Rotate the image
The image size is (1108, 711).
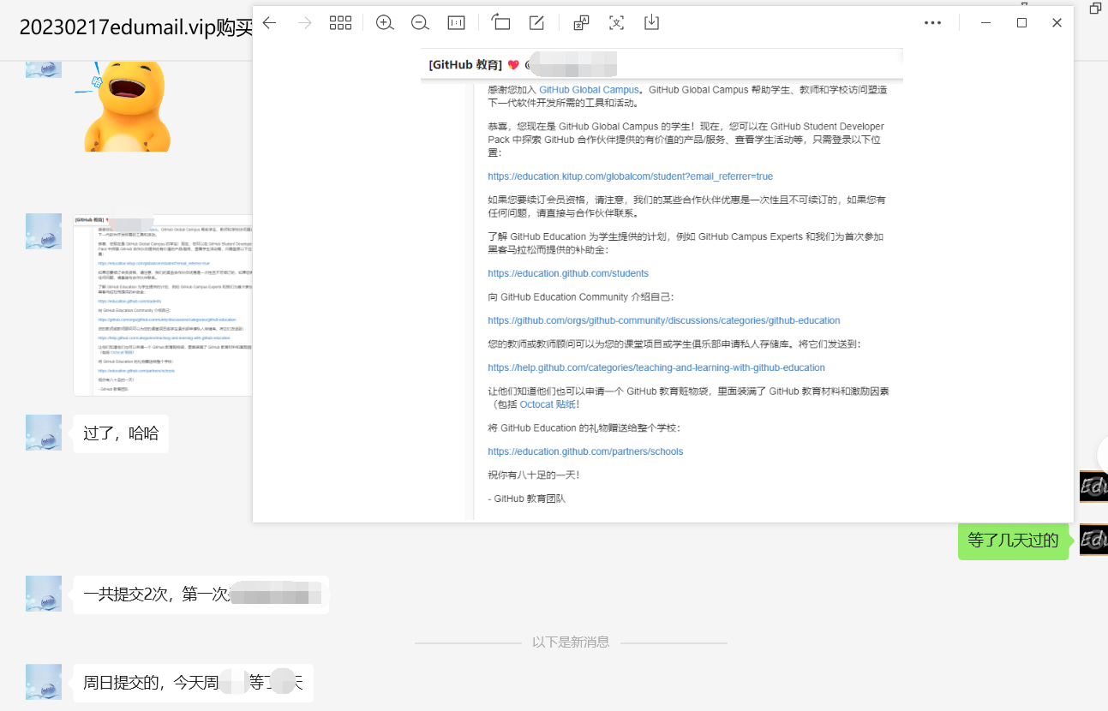tap(500, 23)
